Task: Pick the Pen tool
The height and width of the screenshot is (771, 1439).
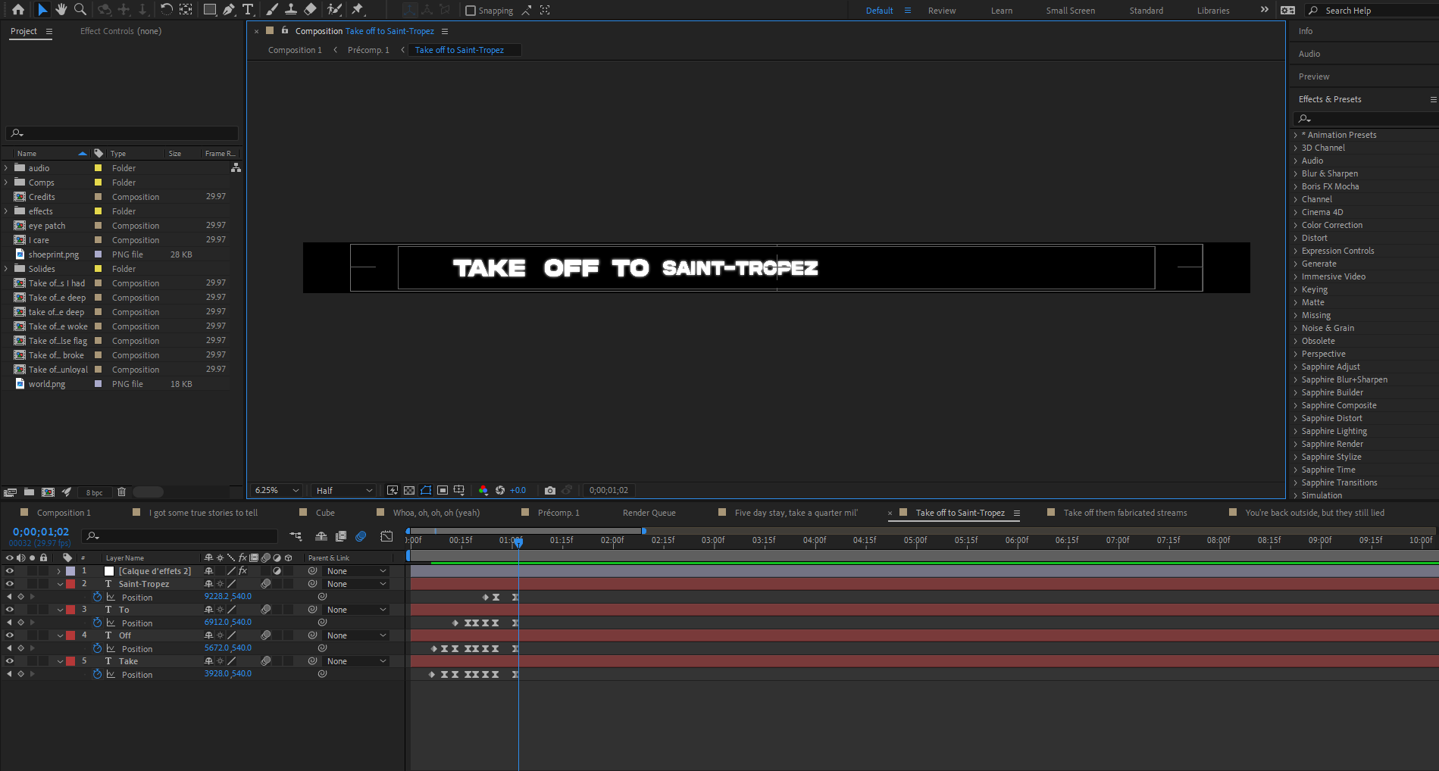Action: coord(228,10)
